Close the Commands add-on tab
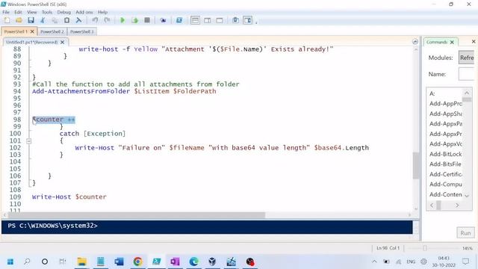478x269 pixels. (x=452, y=42)
